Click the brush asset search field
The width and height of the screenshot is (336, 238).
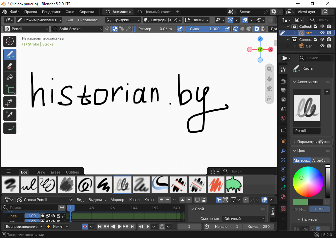(x=248, y=171)
